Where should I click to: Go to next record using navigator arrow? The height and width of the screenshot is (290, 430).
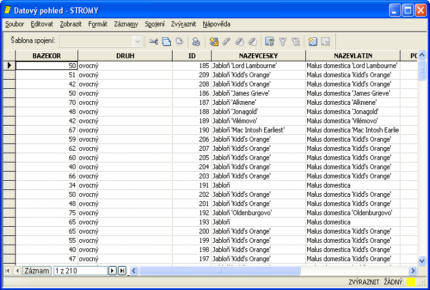[112, 270]
